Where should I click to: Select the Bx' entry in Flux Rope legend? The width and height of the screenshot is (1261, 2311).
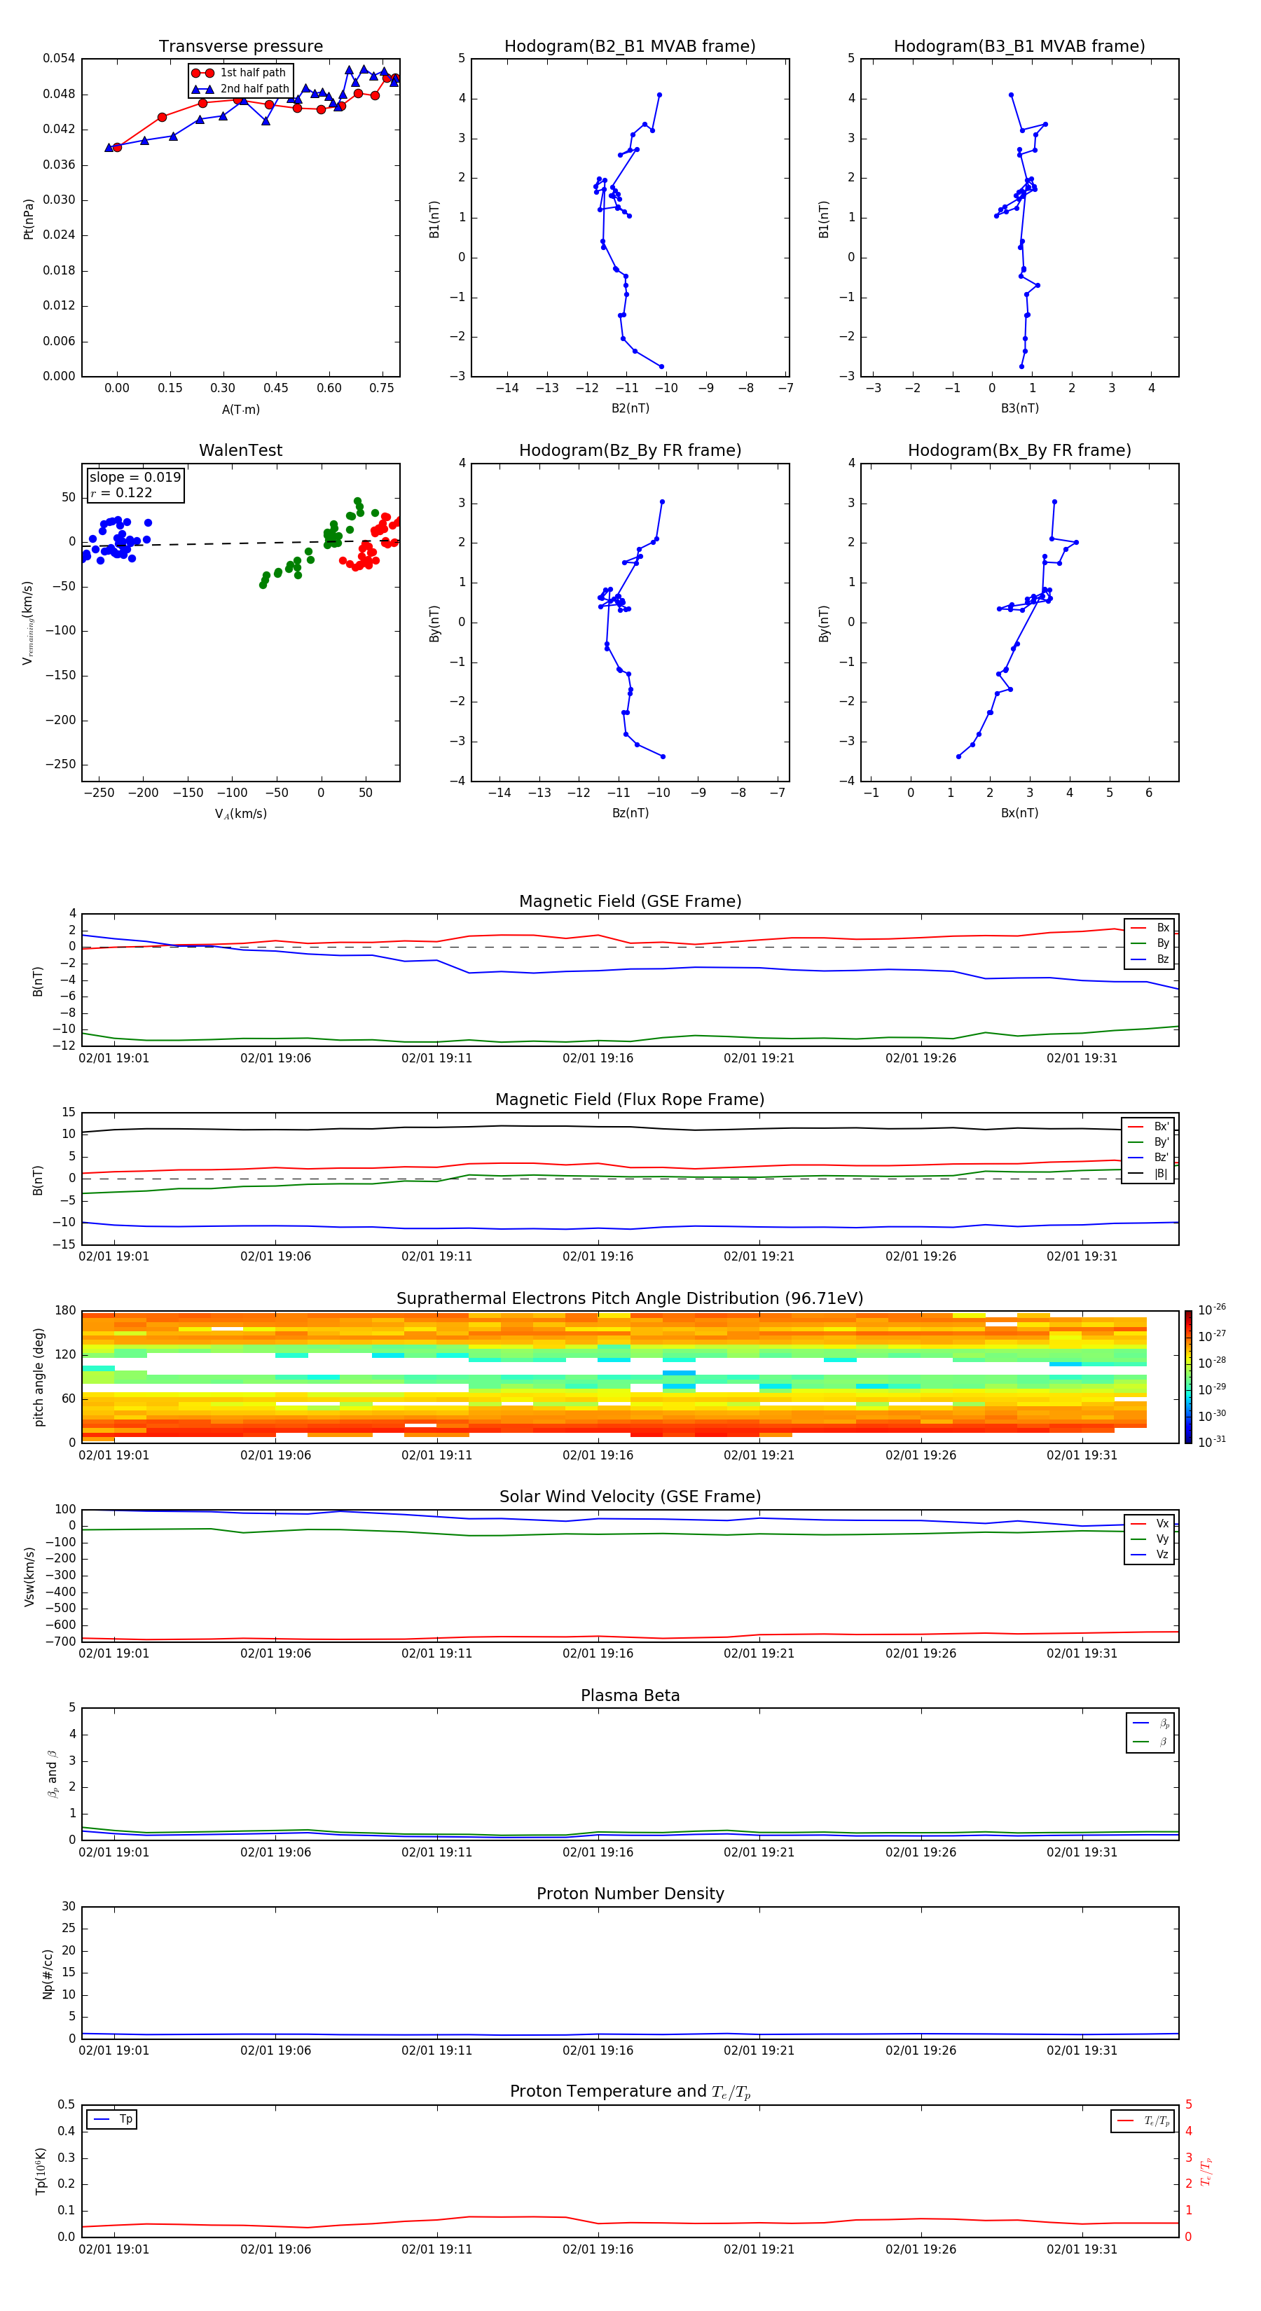point(1149,1127)
